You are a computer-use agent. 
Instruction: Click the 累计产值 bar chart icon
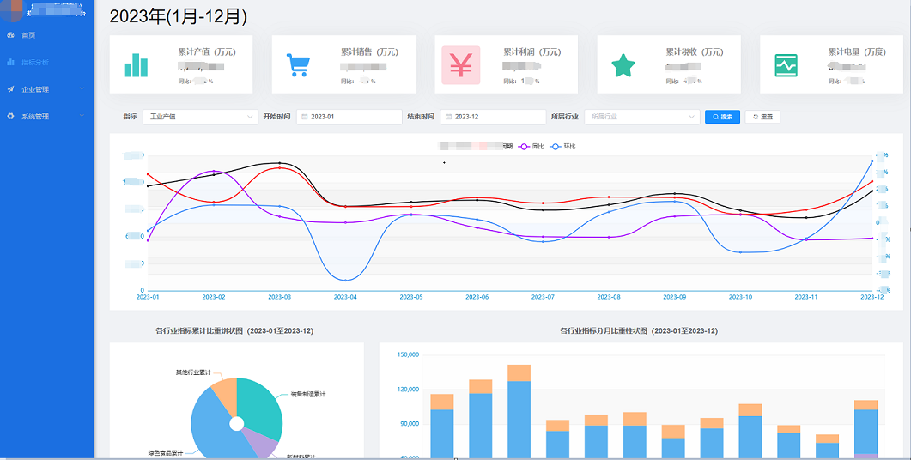136,65
